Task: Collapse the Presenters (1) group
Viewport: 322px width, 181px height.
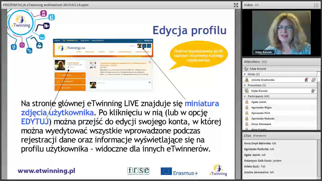Action: [245, 85]
